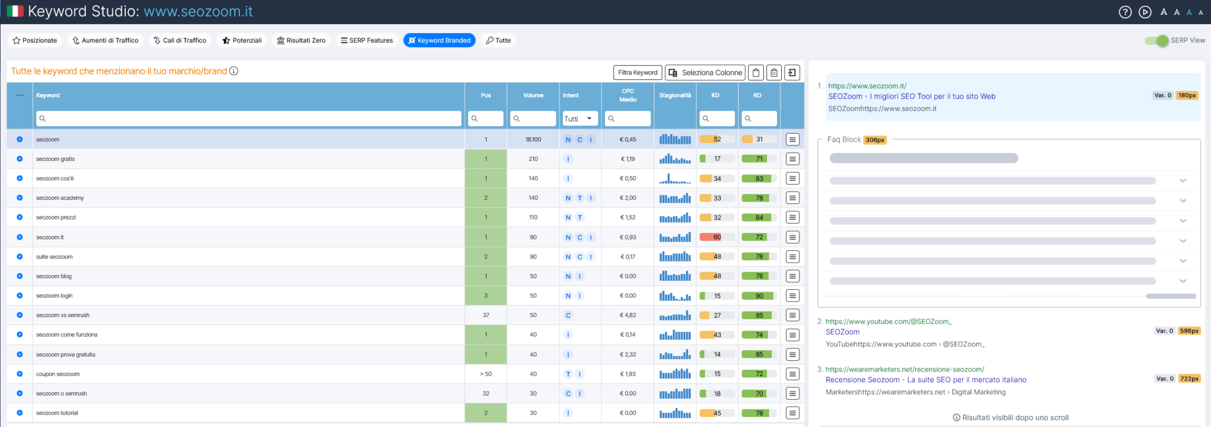Open row menu icon for seozoom cos'è
This screenshot has height=427, width=1211.
(x=792, y=179)
